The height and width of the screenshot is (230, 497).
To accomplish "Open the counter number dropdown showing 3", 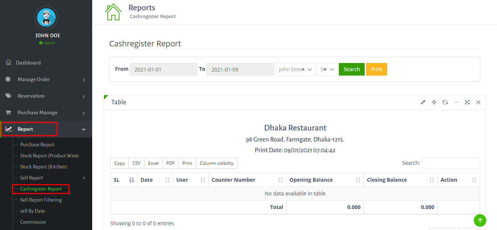I will pos(327,69).
